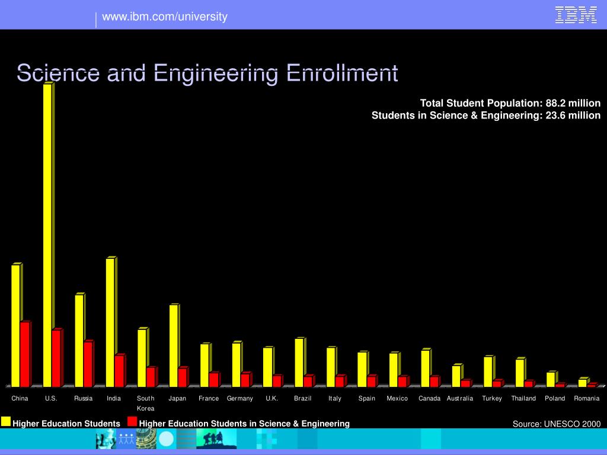
Task: Select the Australia axis label
Action: [460, 398]
